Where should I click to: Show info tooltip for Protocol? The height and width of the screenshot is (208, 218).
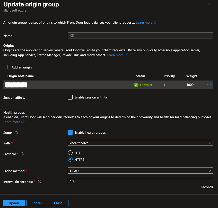point(22,154)
